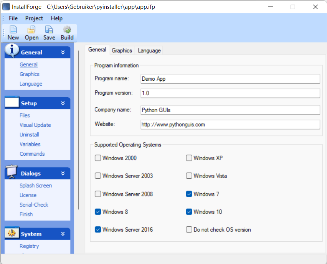Collapse the Setup sidebar section chevron
The height and width of the screenshot is (264, 327).
coord(63,103)
